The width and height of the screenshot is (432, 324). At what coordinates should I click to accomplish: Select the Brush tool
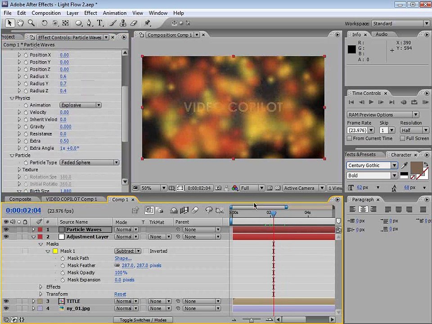click(x=113, y=23)
